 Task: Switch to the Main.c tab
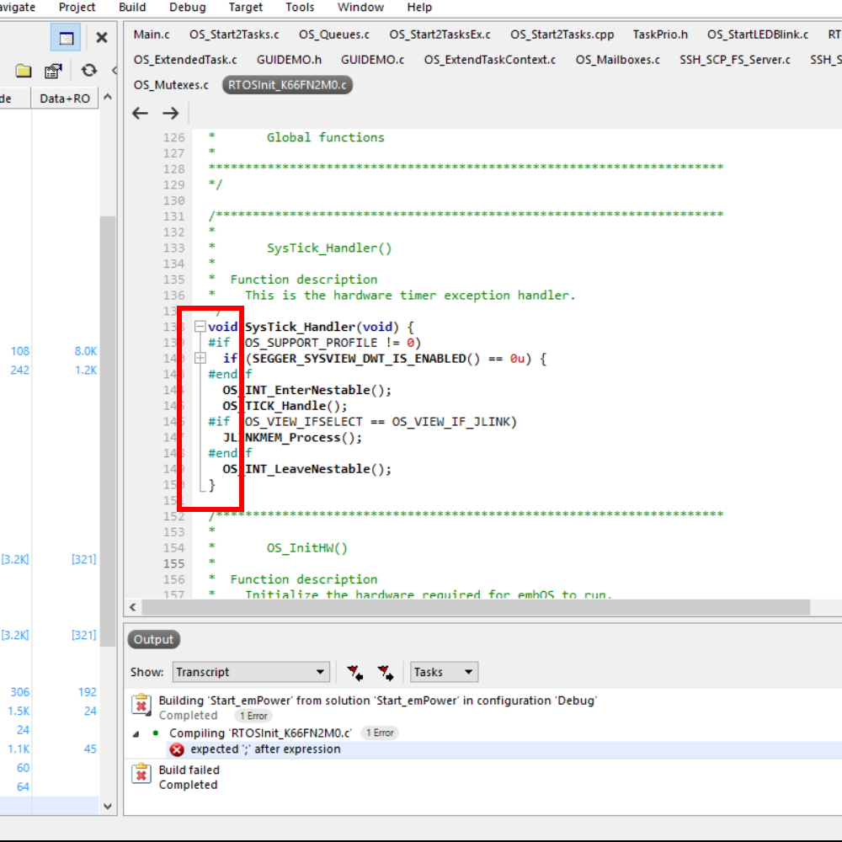pos(152,35)
